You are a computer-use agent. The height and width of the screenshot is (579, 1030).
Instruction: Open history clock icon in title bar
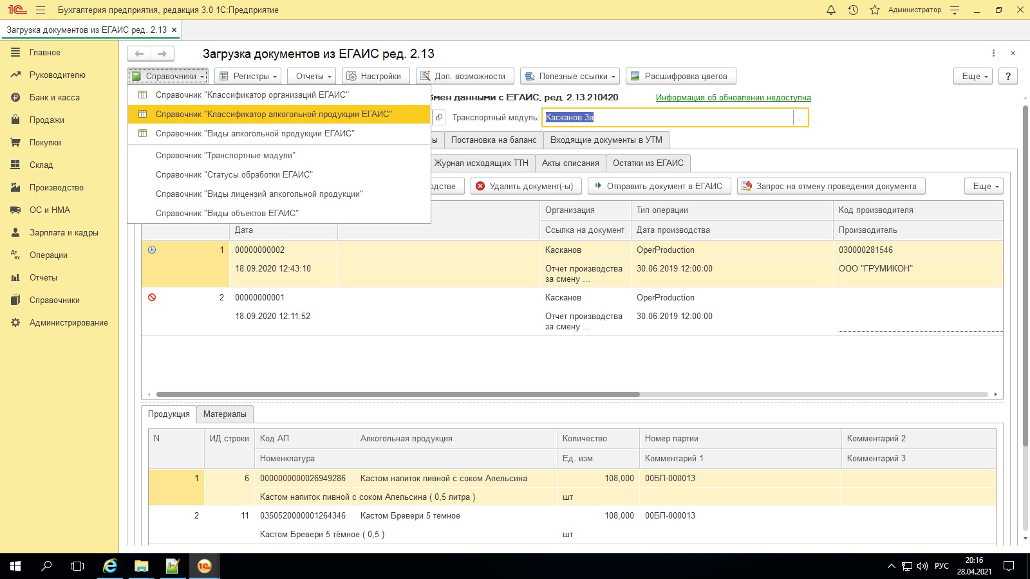click(853, 10)
